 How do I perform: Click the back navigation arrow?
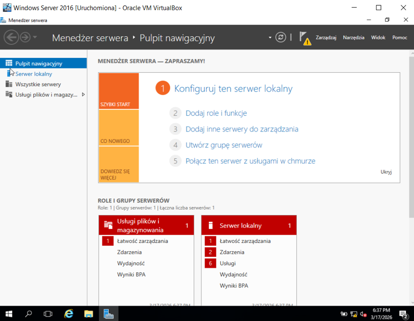(11, 38)
